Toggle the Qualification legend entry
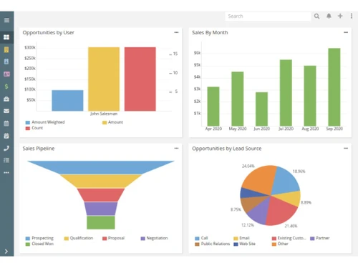 pos(79,238)
